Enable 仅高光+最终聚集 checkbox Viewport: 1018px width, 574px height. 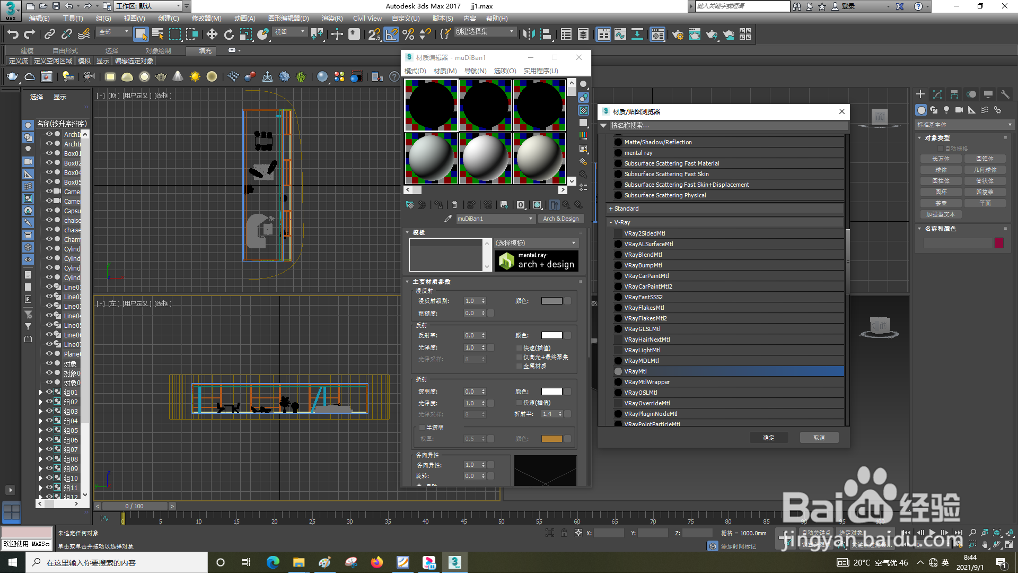tap(519, 358)
